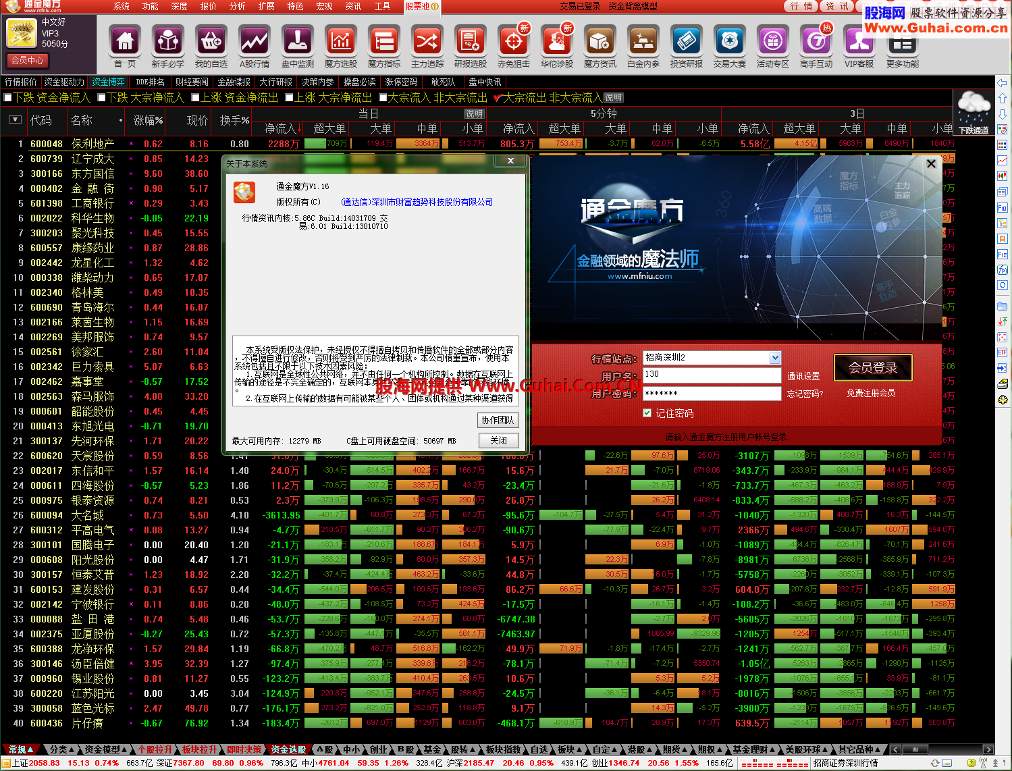This screenshot has height=771, width=1012.
Task: Open the 深圳市财富趋势科技 company link
Action: [x=417, y=202]
